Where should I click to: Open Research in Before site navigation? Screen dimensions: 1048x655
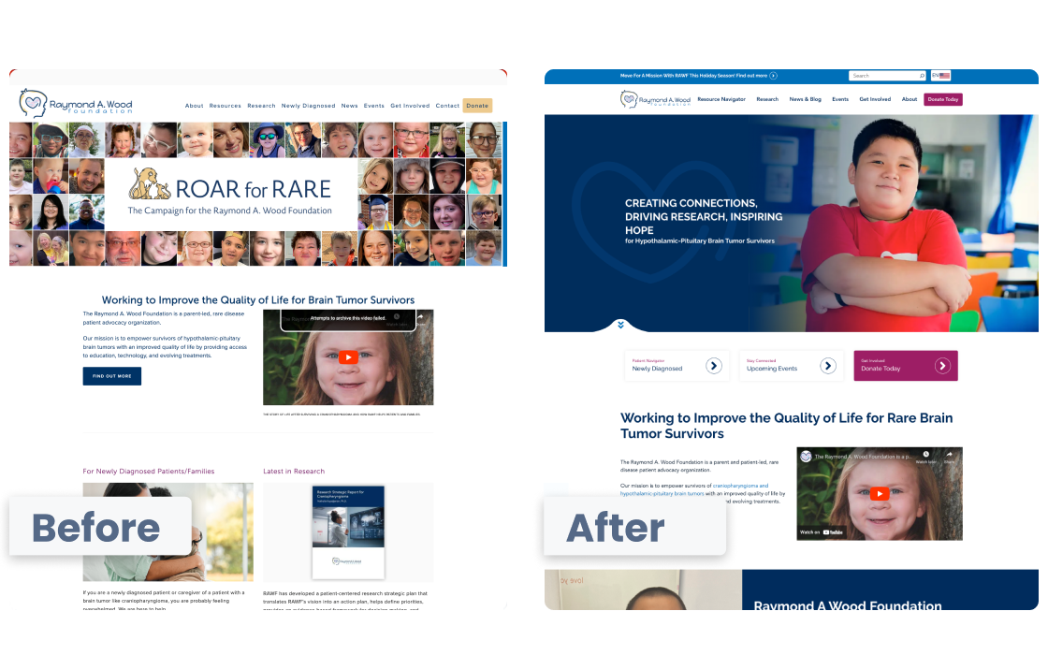click(x=261, y=106)
